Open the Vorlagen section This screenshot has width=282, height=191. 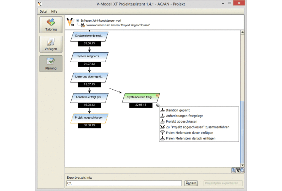(51, 44)
